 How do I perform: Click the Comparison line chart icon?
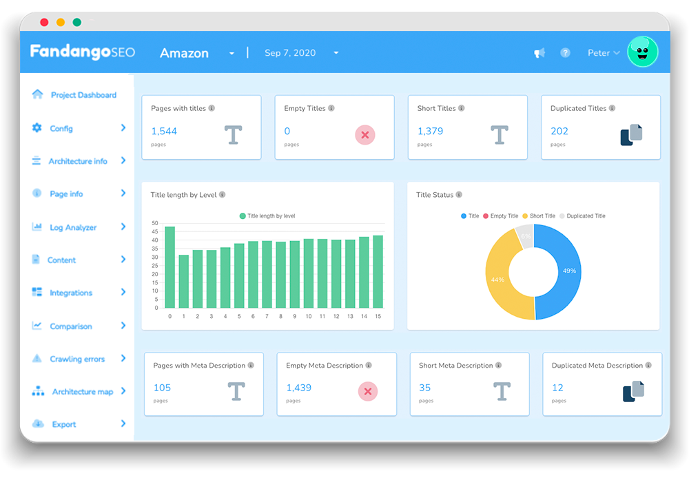(37, 325)
